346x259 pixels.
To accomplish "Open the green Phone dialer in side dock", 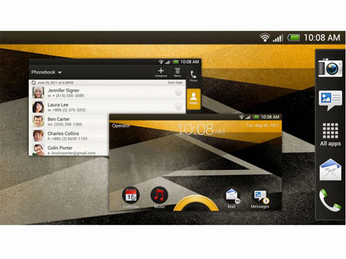I will pyautogui.click(x=330, y=200).
